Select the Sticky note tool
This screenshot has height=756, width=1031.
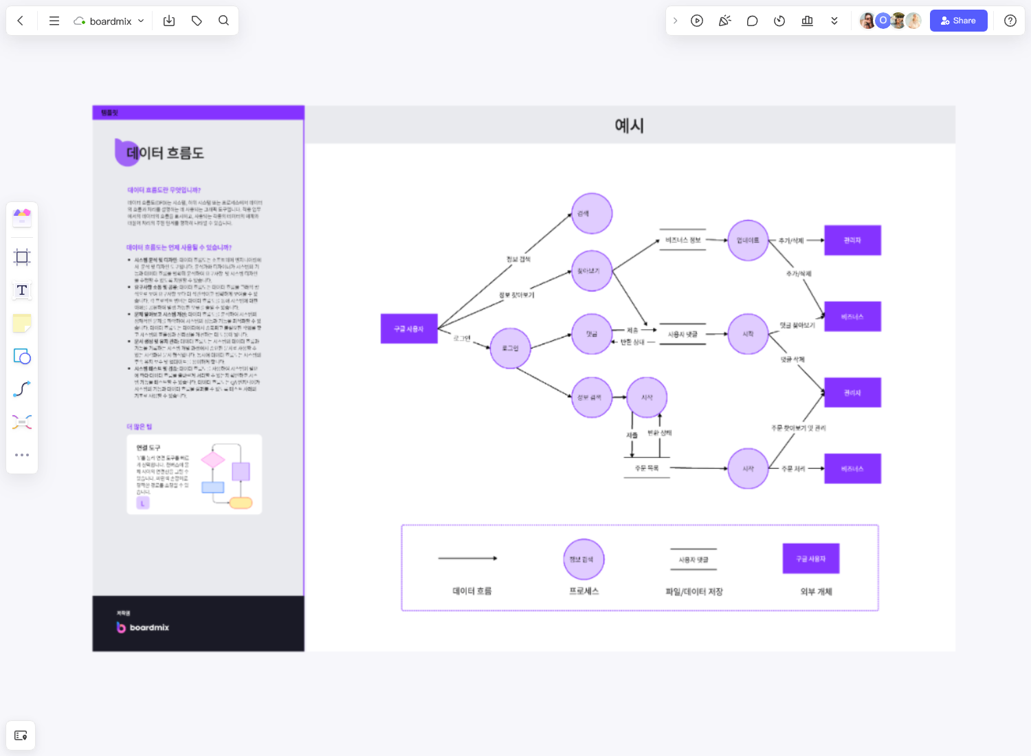pyautogui.click(x=22, y=323)
